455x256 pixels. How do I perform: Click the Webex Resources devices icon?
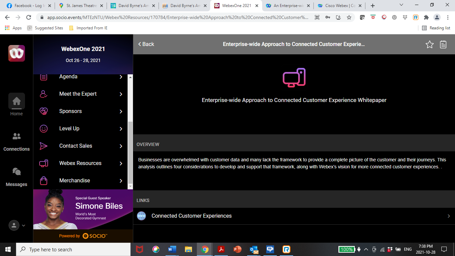44,163
